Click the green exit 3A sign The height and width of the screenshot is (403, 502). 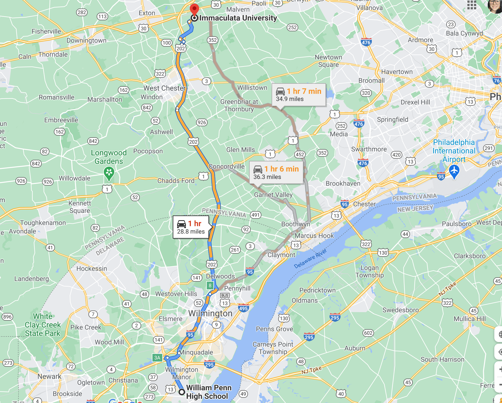pos(157,357)
